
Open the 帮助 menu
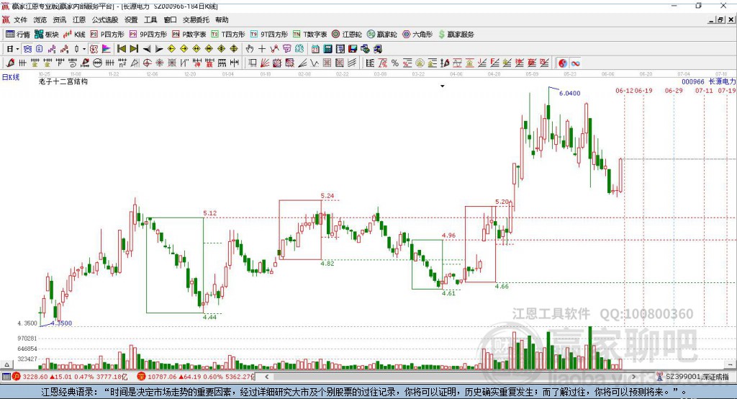pyautogui.click(x=222, y=19)
